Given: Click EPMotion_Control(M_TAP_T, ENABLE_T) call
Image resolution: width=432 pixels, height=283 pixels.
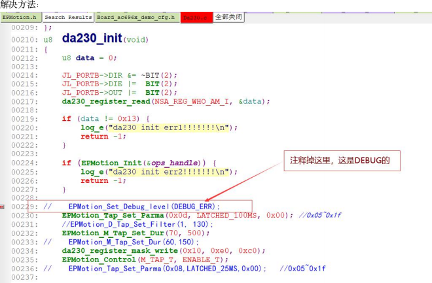Looking at the screenshot, I should (145, 259).
